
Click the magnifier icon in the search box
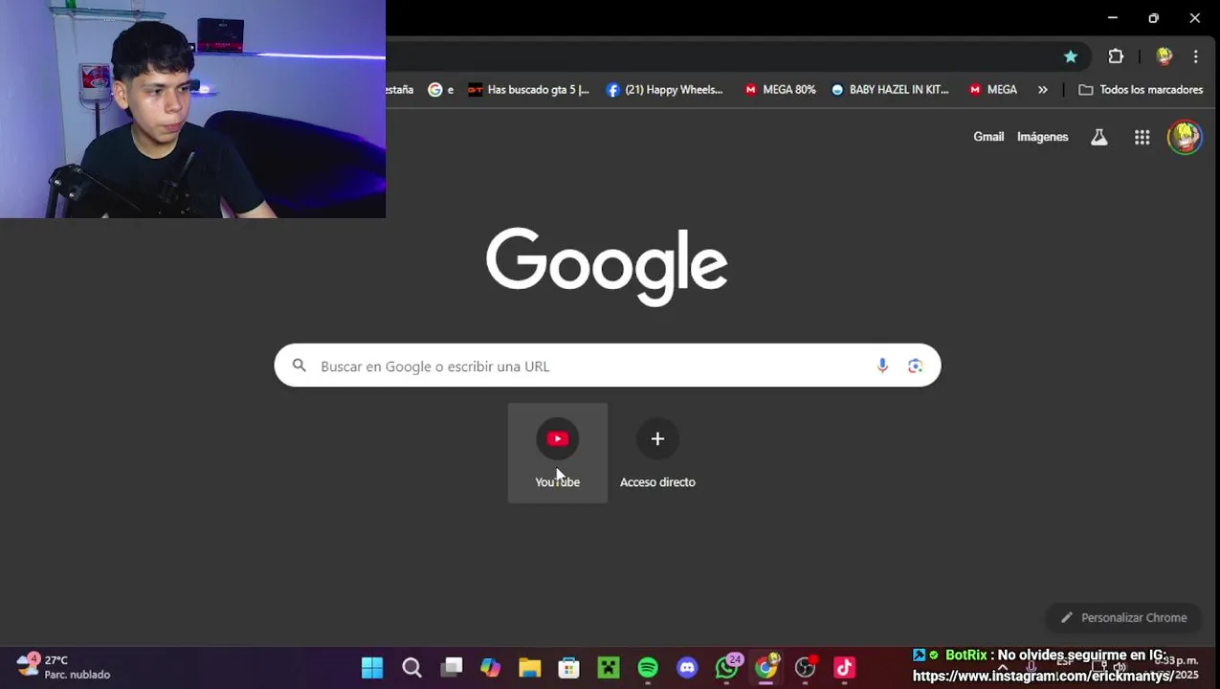pos(299,366)
